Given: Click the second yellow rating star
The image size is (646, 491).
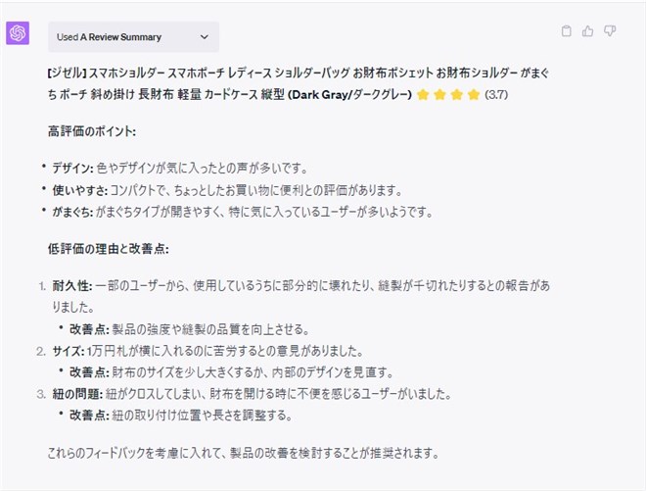Looking at the screenshot, I should pyautogui.click(x=440, y=95).
